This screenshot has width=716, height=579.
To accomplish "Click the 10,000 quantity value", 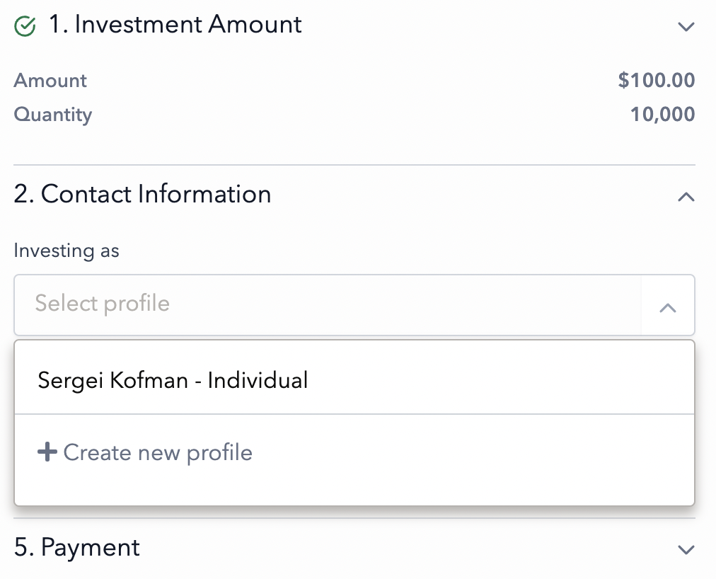I will (662, 115).
